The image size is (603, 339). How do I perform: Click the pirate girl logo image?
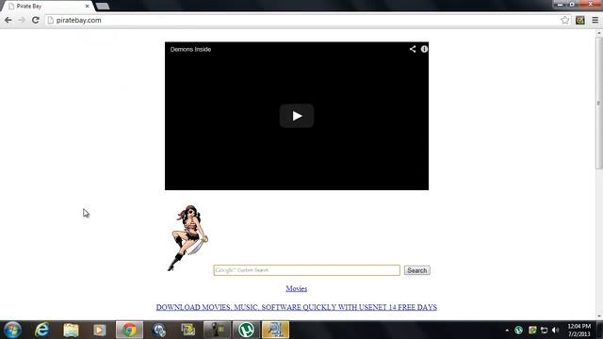[x=188, y=238]
